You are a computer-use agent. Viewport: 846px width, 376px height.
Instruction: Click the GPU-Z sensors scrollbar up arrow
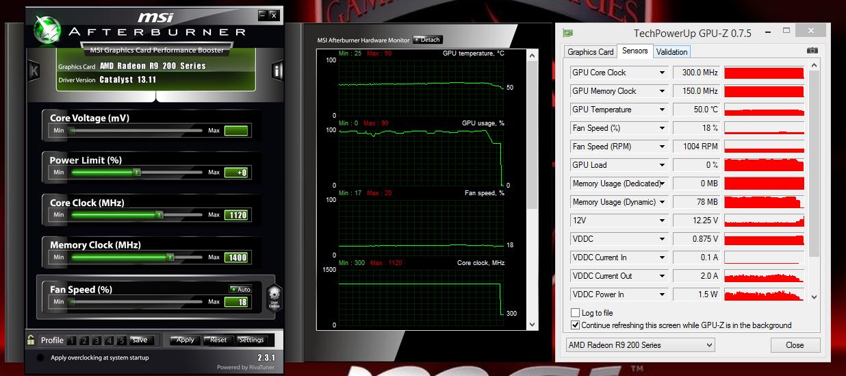[814, 66]
